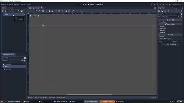Open the Scene dock extra options menu
Screen dimensions: 184x103
tap(25, 11)
